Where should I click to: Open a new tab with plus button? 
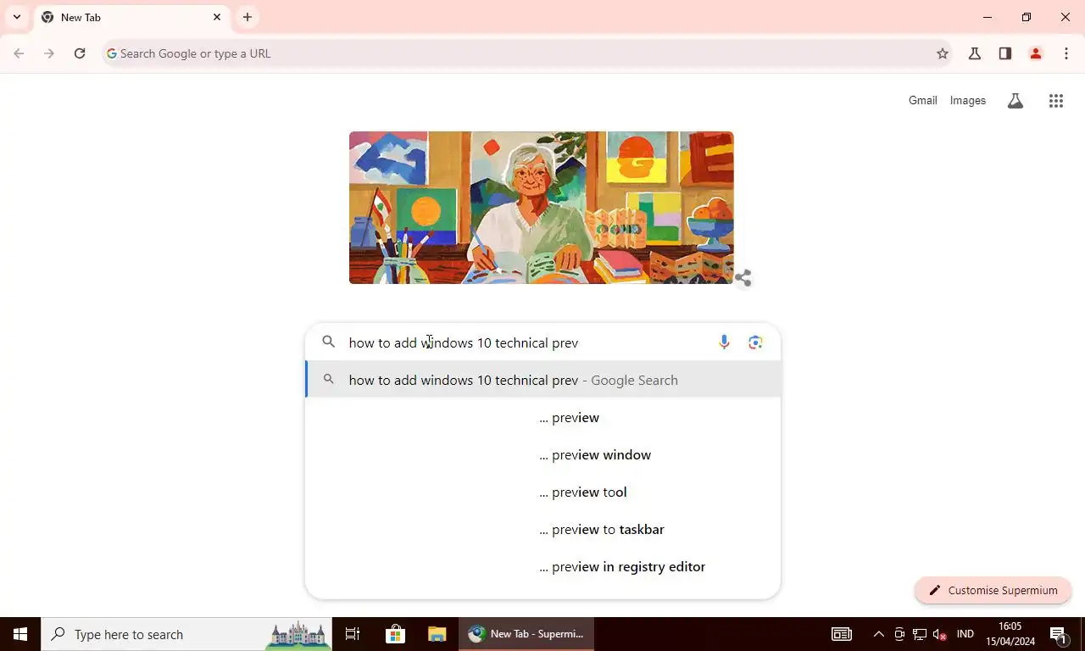point(248,17)
